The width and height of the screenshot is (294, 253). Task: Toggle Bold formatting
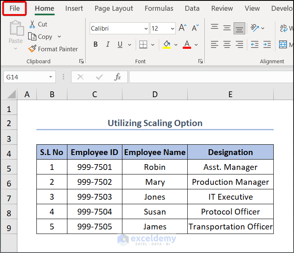(96, 44)
